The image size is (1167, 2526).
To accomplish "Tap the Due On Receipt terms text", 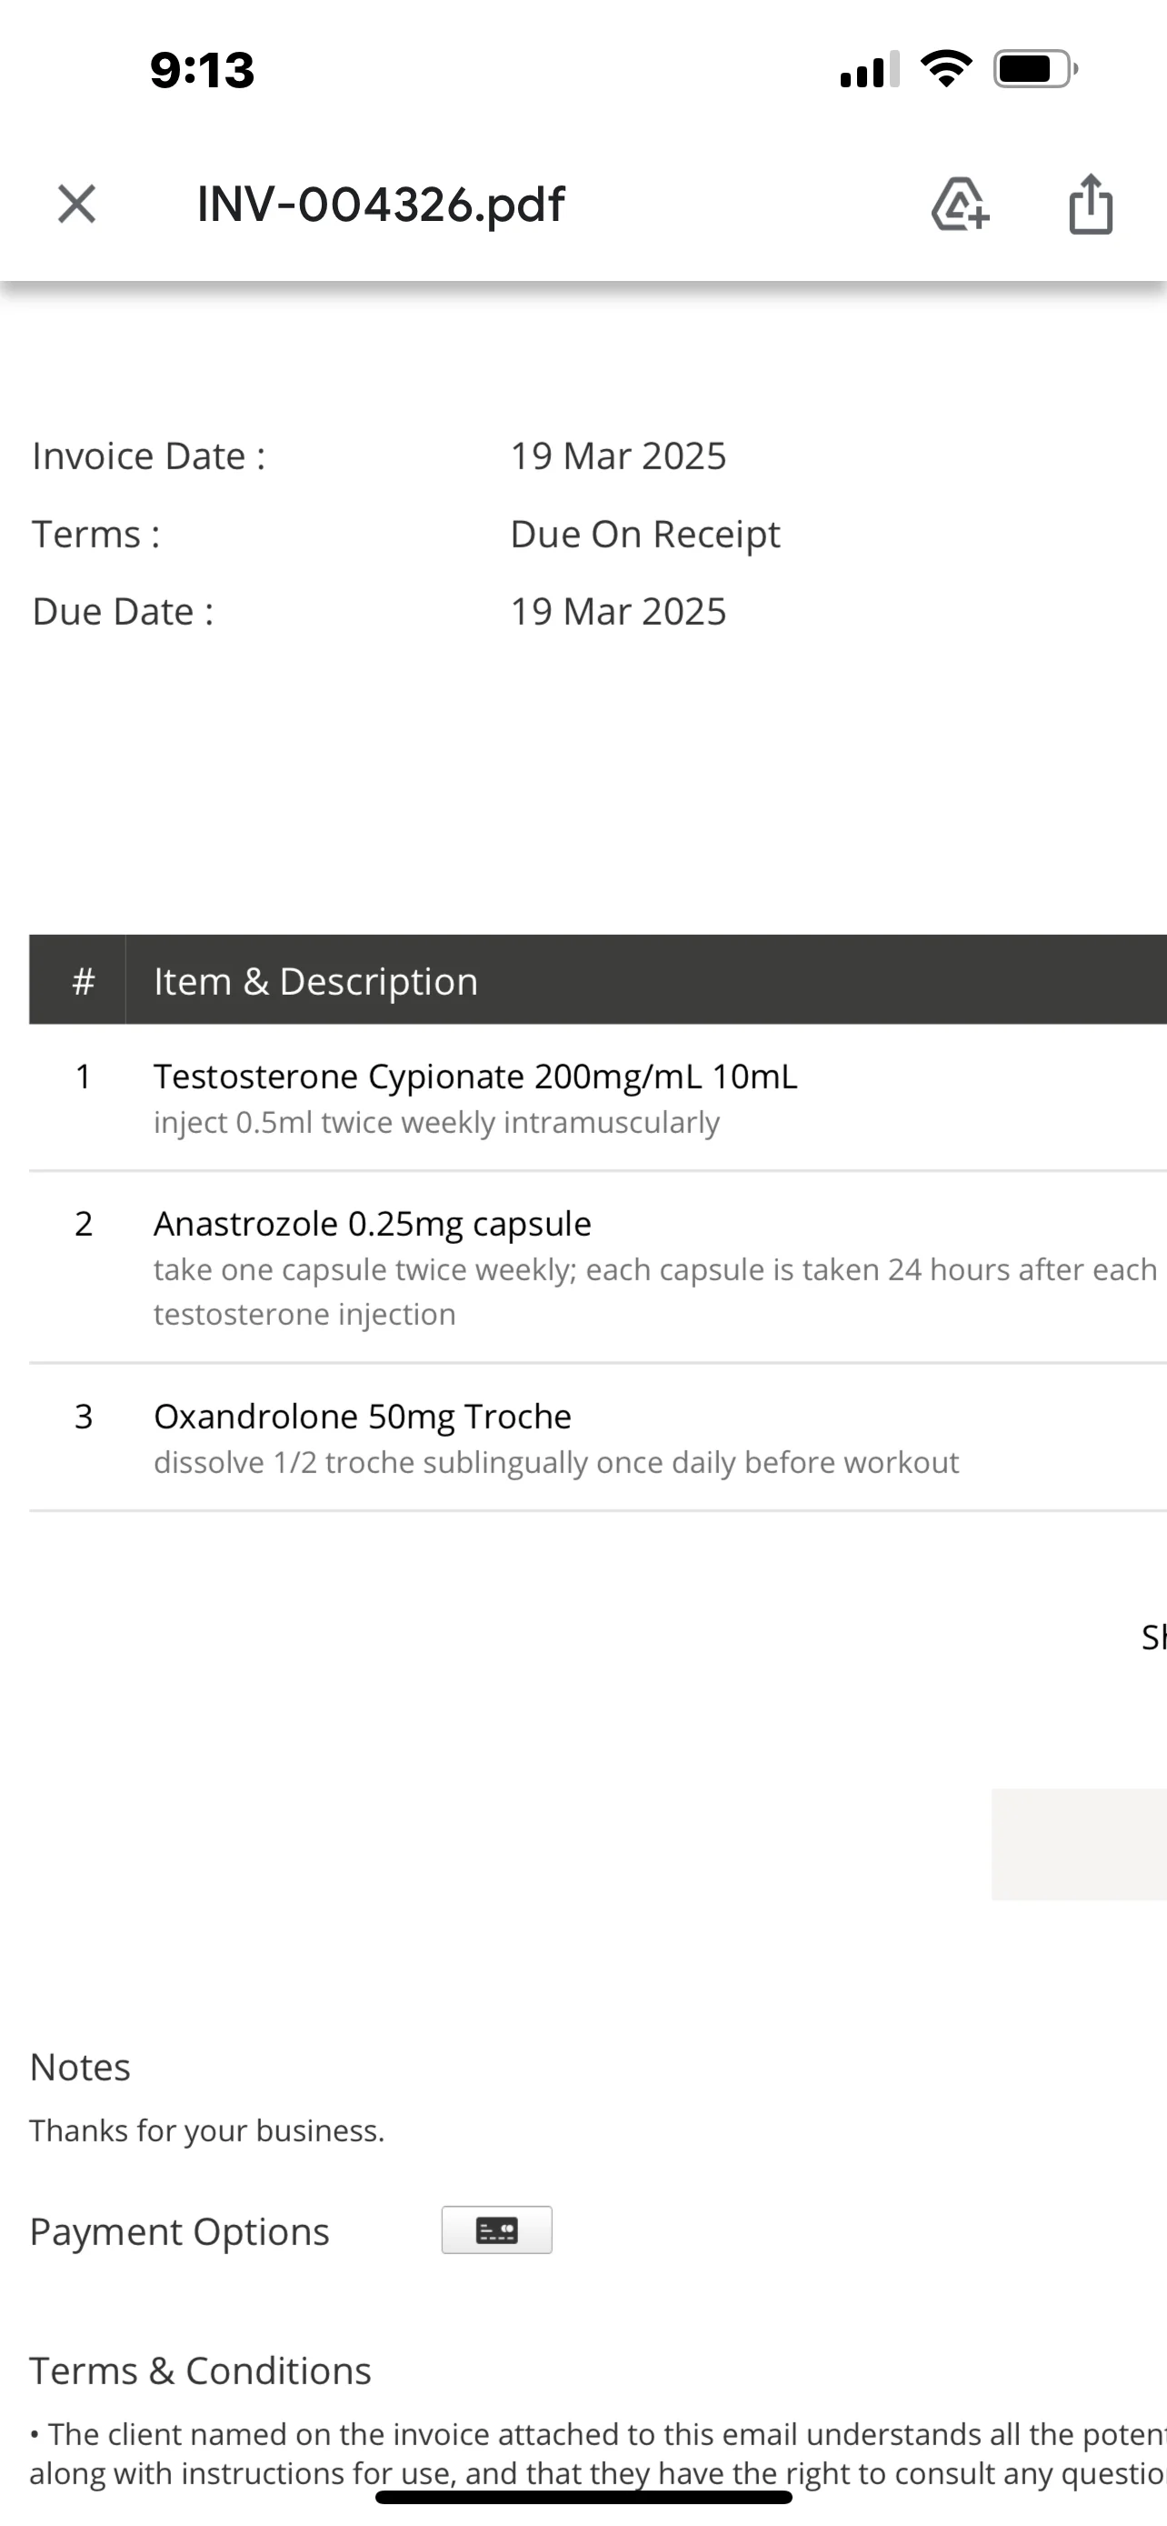I will click(x=644, y=535).
